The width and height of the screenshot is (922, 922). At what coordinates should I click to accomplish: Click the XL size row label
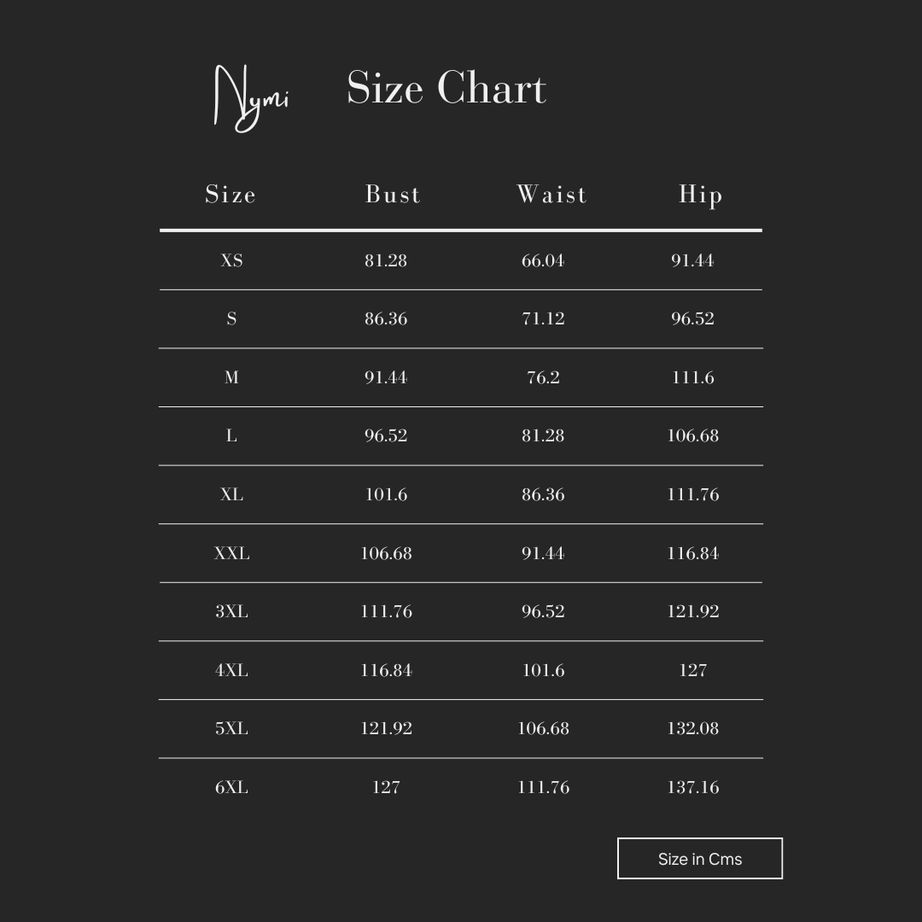pyautogui.click(x=231, y=494)
